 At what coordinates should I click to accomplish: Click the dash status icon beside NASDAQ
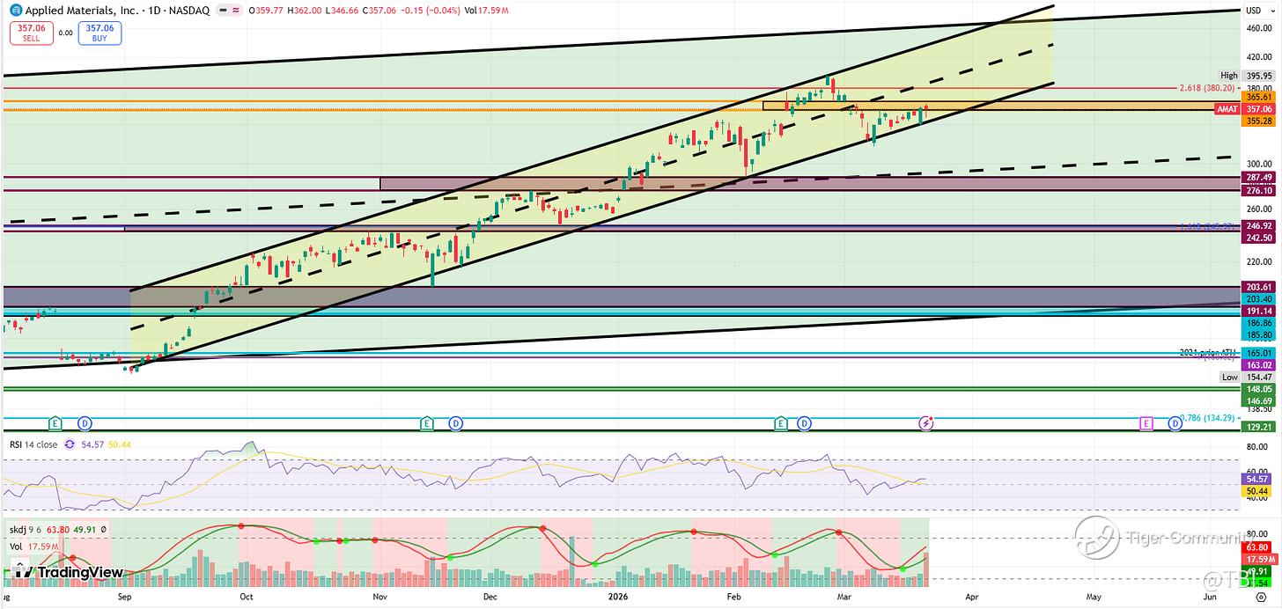[x=225, y=11]
